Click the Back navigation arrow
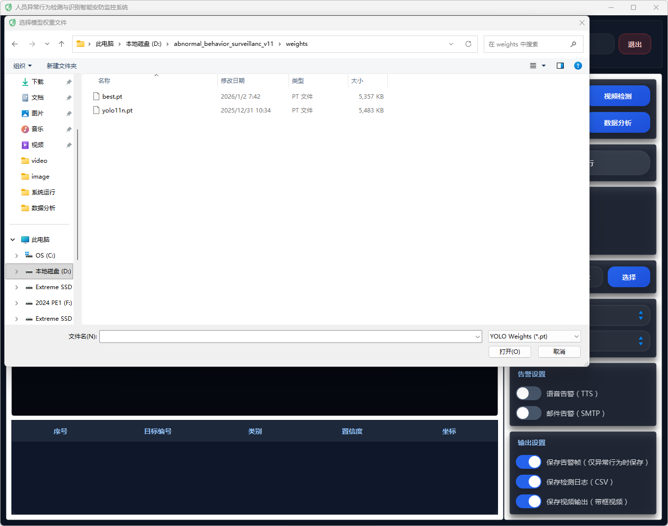This screenshot has width=668, height=526. click(15, 44)
